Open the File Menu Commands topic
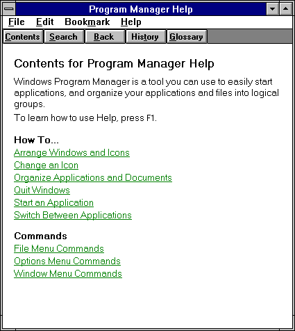Image resolution: width=295 pixels, height=331 pixels. (59, 249)
